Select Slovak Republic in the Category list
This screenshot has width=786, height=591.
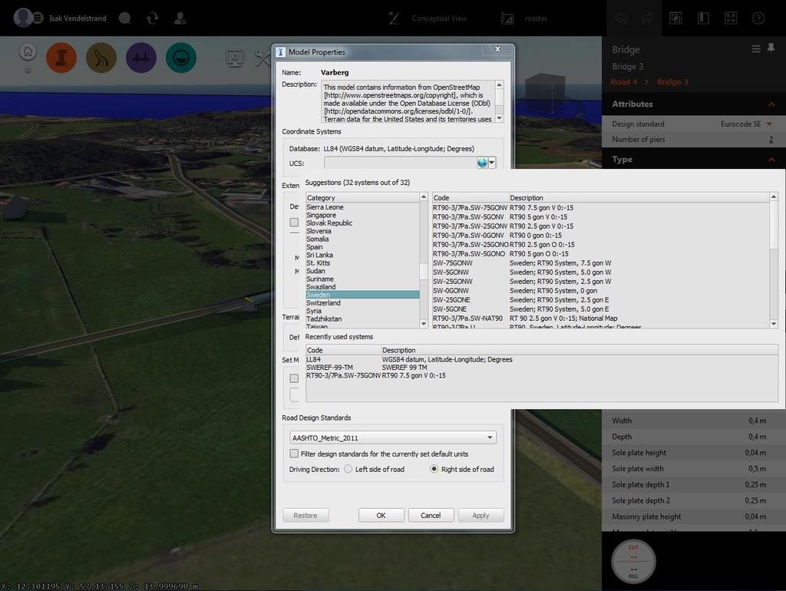coord(362,223)
